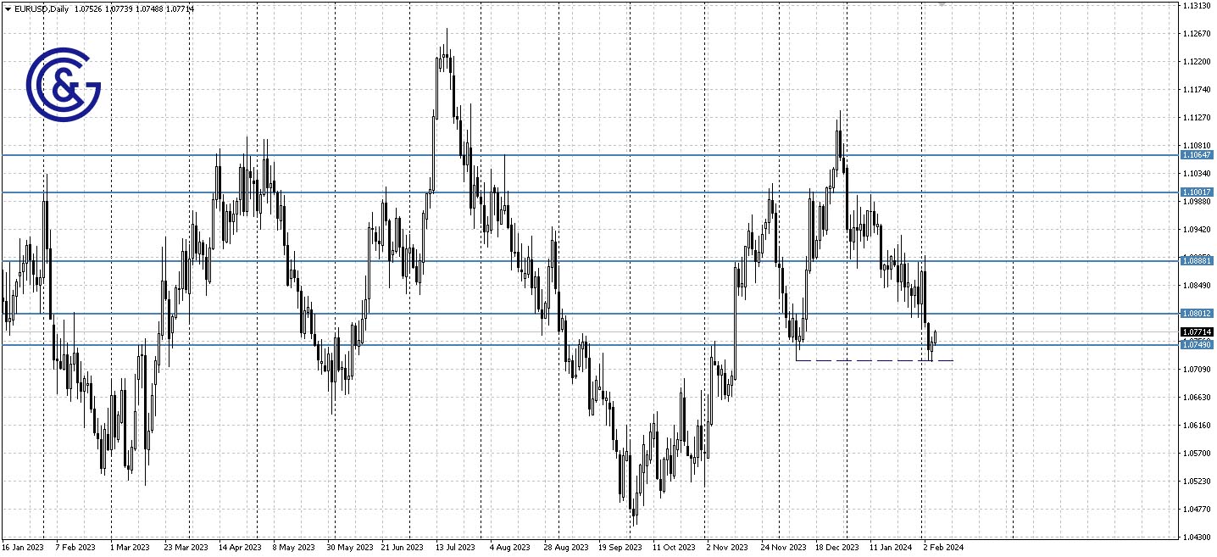This screenshot has height=557, width=1217.
Task: Click the vertical price scale on the right
Action: point(1198,424)
